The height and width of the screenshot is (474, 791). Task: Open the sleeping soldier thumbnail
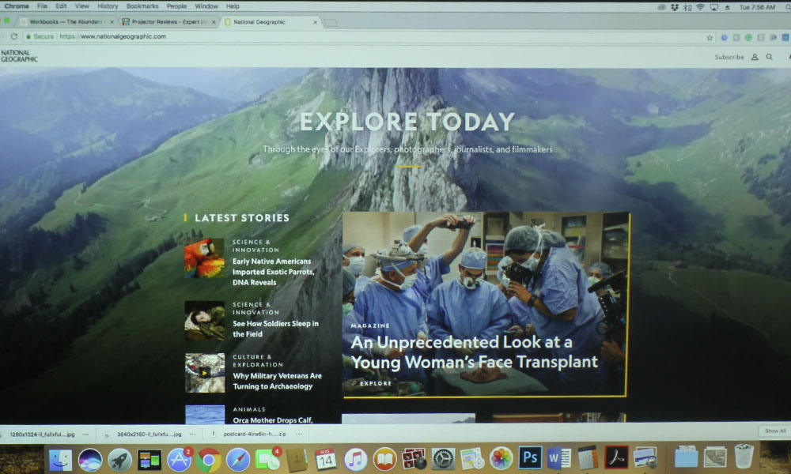pos(204,321)
